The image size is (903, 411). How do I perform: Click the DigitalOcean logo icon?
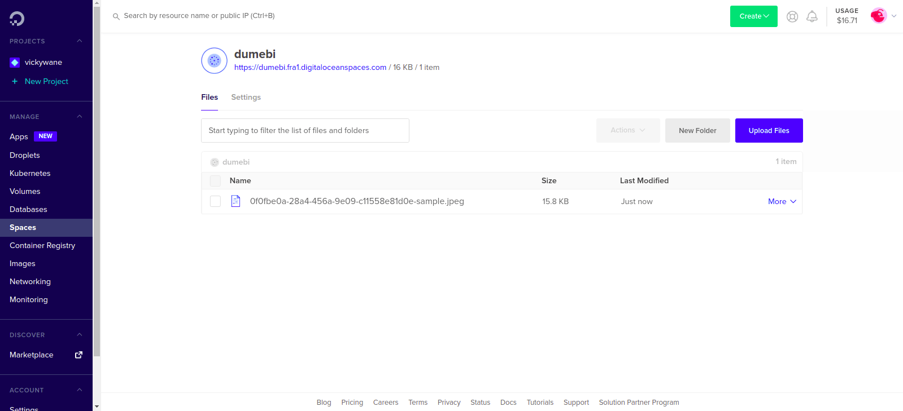tap(17, 19)
